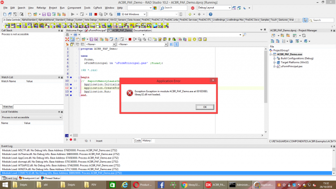The image size is (336, 189).
Task: Open the Refactor menu
Action: 41,8
